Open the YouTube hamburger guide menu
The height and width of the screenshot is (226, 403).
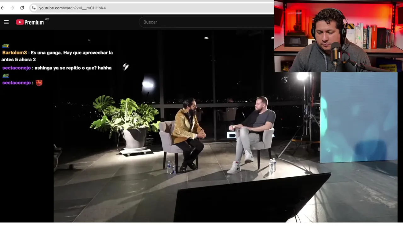6,22
